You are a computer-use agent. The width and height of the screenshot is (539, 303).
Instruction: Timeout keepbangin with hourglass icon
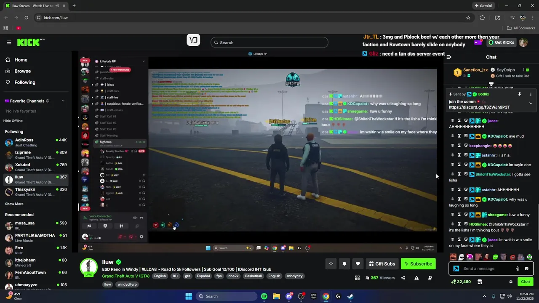459,146
